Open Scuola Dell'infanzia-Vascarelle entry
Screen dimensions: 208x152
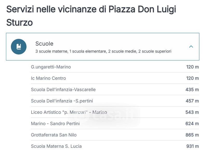tap(63, 90)
